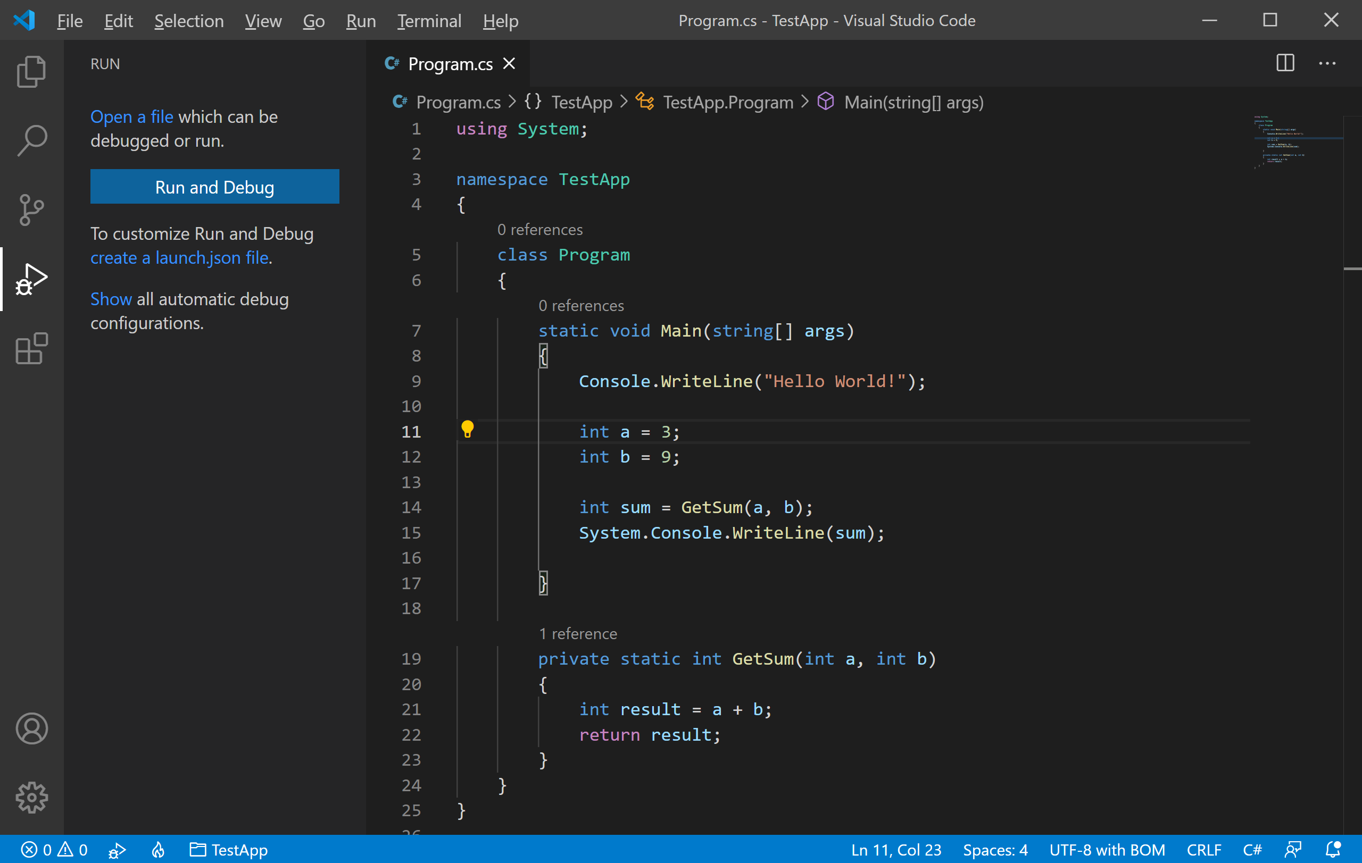Click the yellow lightbulb code action
The image size is (1362, 863).
pyautogui.click(x=467, y=430)
